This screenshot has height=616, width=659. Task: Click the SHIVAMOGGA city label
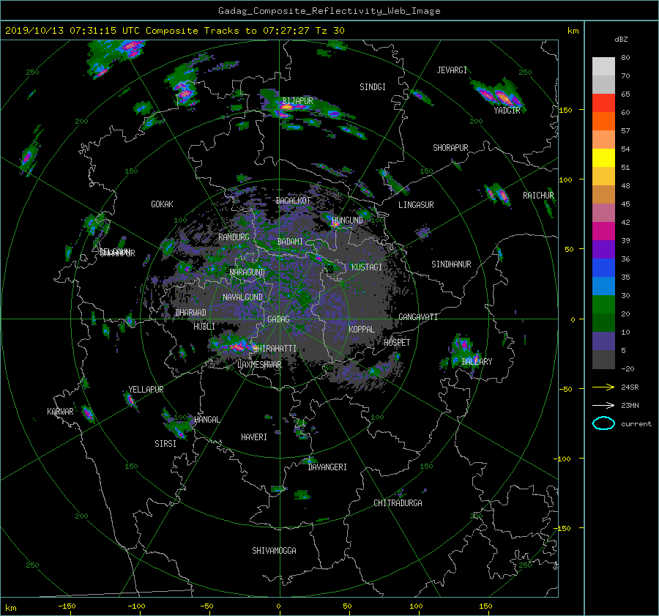click(274, 551)
